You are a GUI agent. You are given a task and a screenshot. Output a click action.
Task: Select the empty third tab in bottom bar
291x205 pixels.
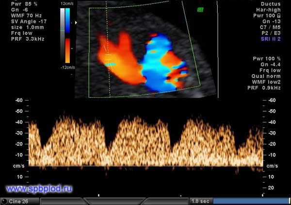click(164, 201)
